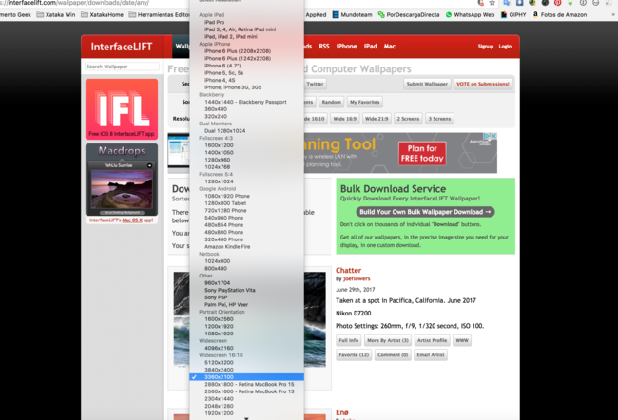Screen dimensions: 618x420
Task: Filter by 2 Screens
Action: (408, 118)
